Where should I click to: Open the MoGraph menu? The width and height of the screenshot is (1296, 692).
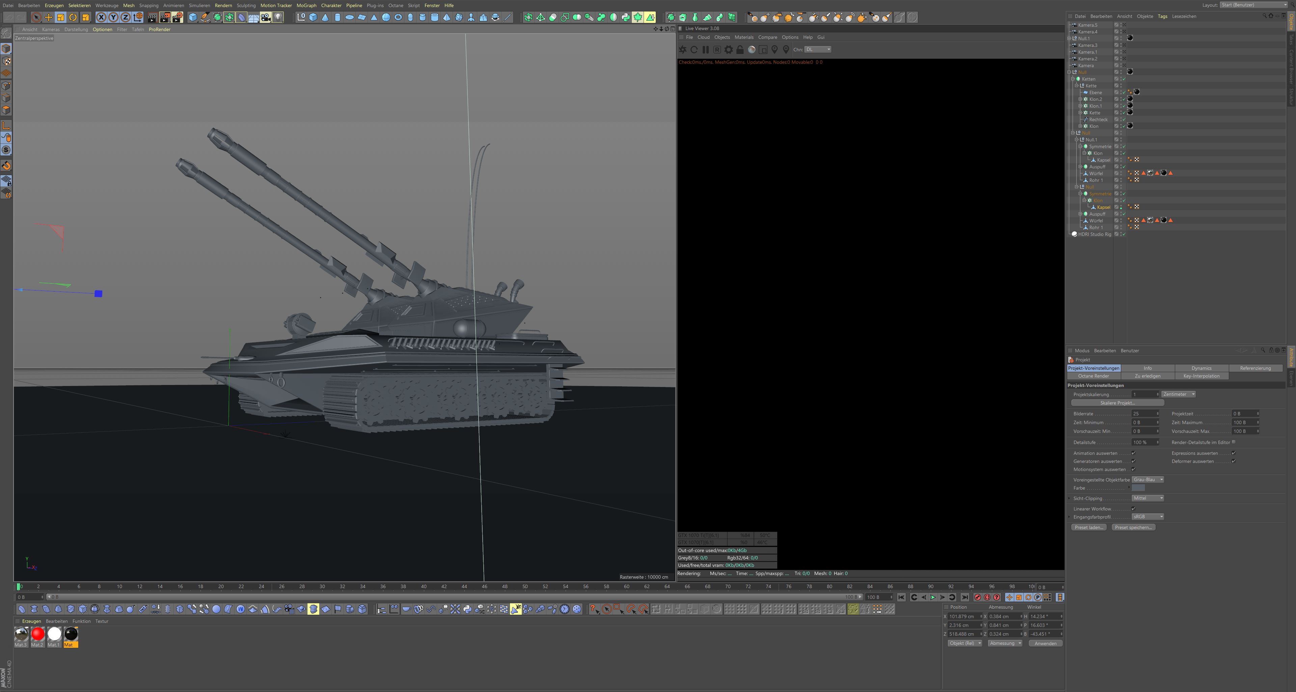(x=306, y=5)
